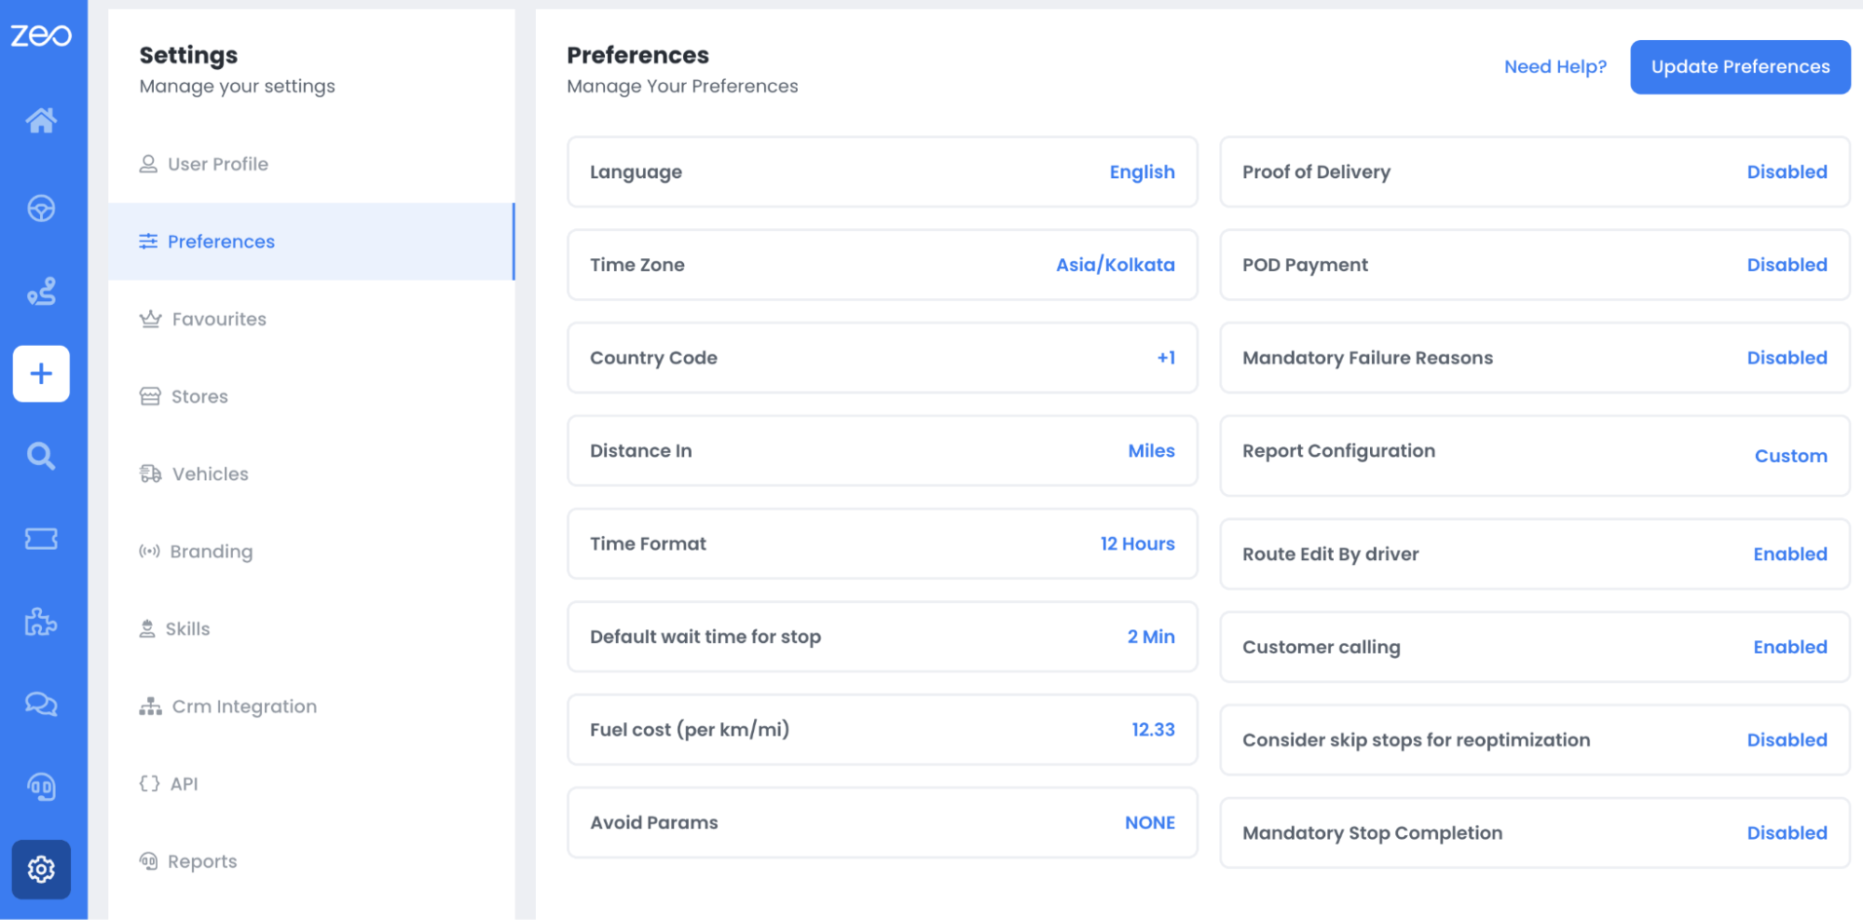The image size is (1863, 920).
Task: Toggle Customer calling Enabled
Action: (x=1790, y=647)
